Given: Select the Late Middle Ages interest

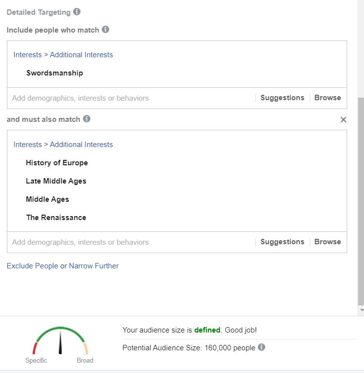Looking at the screenshot, I should click(x=56, y=181).
